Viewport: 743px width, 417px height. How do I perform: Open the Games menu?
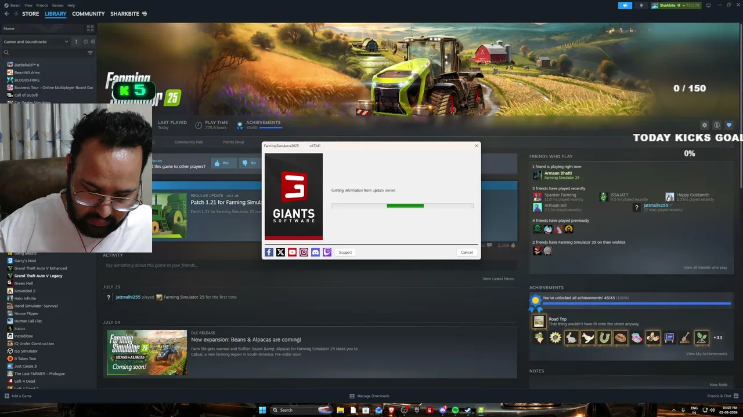(x=57, y=5)
